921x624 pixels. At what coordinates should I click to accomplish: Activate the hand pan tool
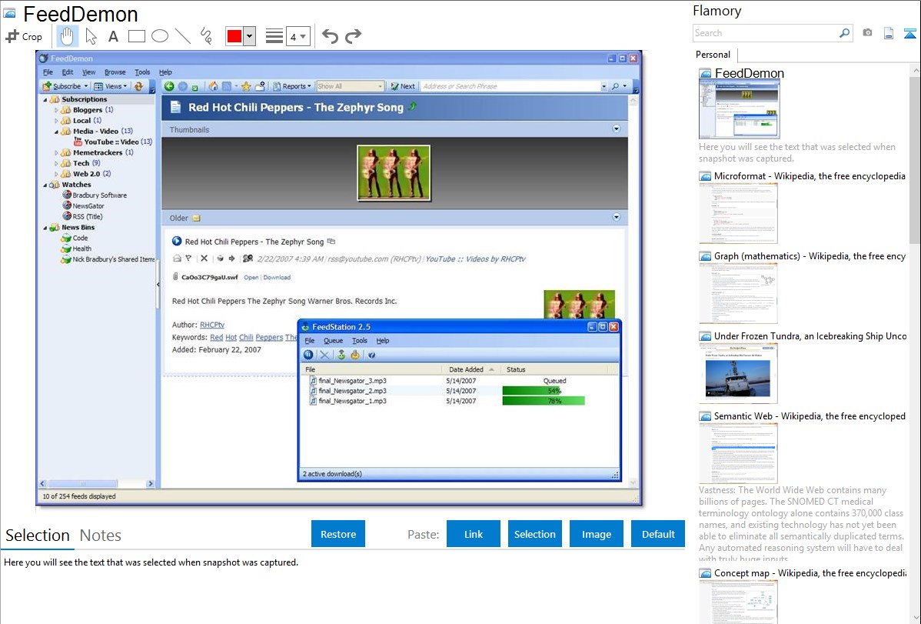(x=67, y=36)
